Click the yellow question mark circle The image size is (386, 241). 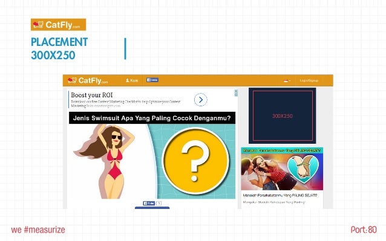point(195,161)
